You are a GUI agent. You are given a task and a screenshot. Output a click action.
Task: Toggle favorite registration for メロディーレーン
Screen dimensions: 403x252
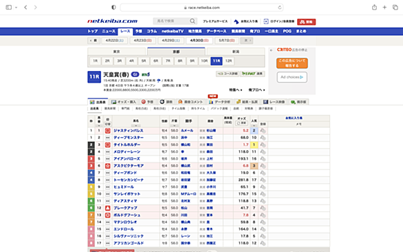click(263, 152)
